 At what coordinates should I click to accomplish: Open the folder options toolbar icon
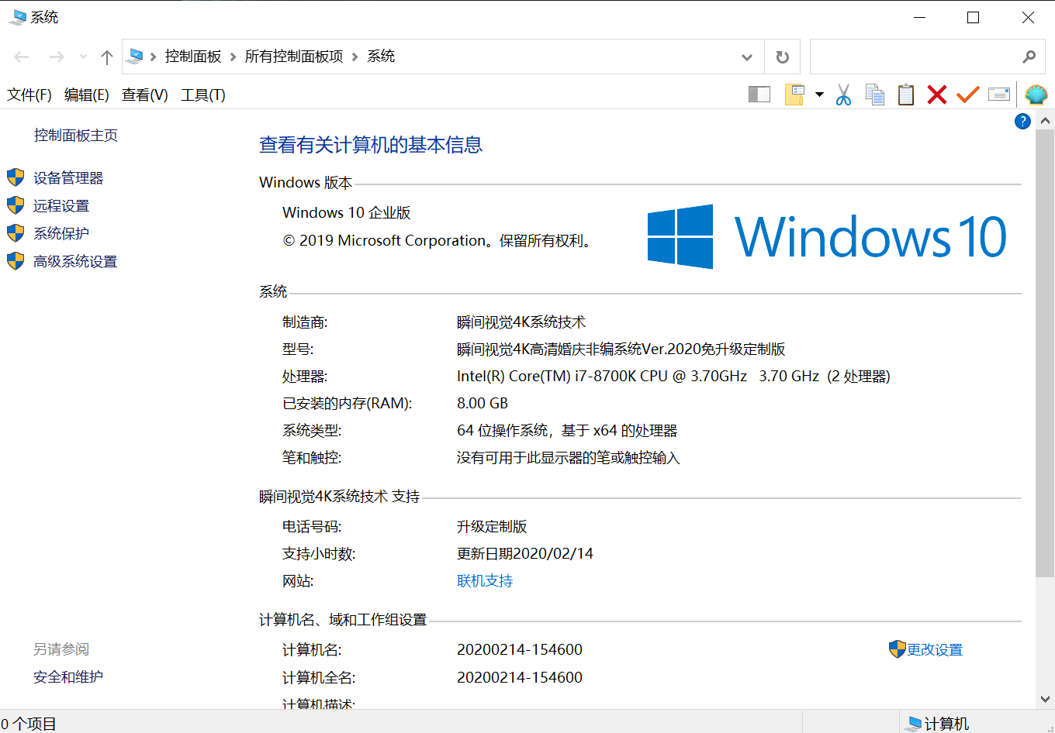[794, 95]
